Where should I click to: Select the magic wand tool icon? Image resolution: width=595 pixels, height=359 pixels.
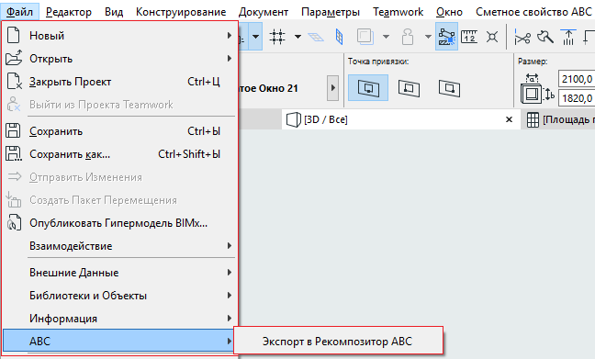coord(545,38)
